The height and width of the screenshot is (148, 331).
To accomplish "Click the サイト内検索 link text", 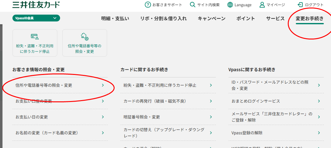I will coord(209,5).
